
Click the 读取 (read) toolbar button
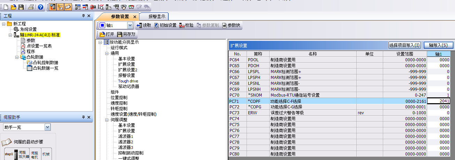(x=144, y=25)
